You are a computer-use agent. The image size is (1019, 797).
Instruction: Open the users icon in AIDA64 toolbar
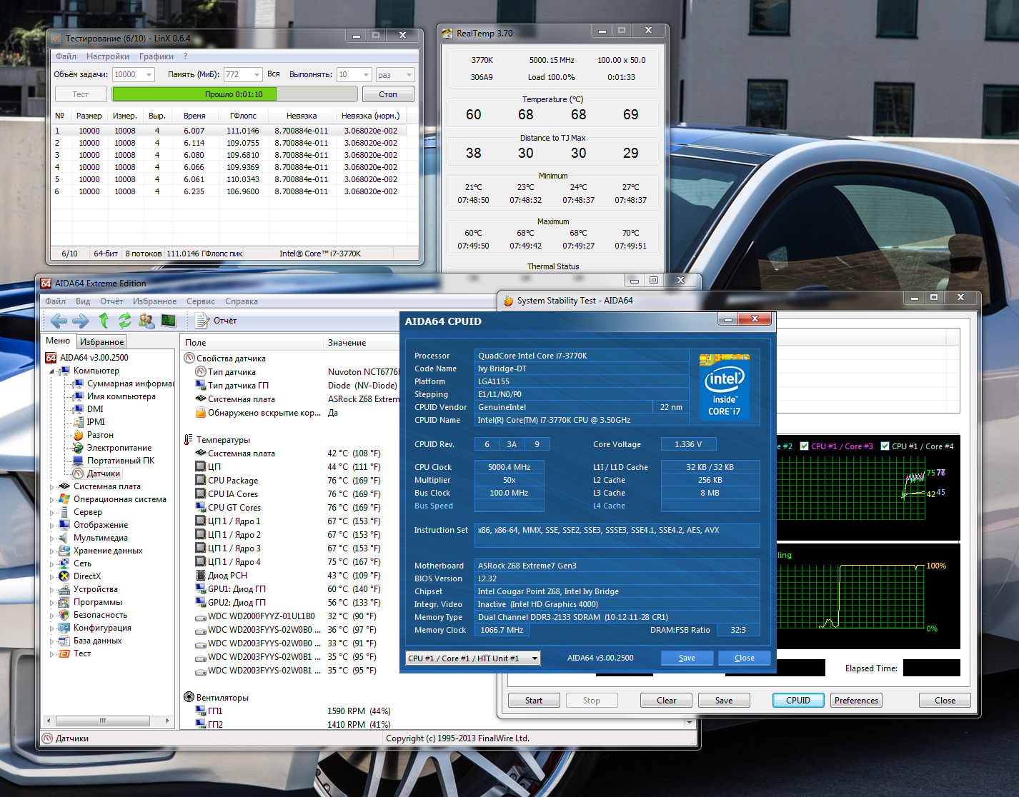pyautogui.click(x=146, y=321)
